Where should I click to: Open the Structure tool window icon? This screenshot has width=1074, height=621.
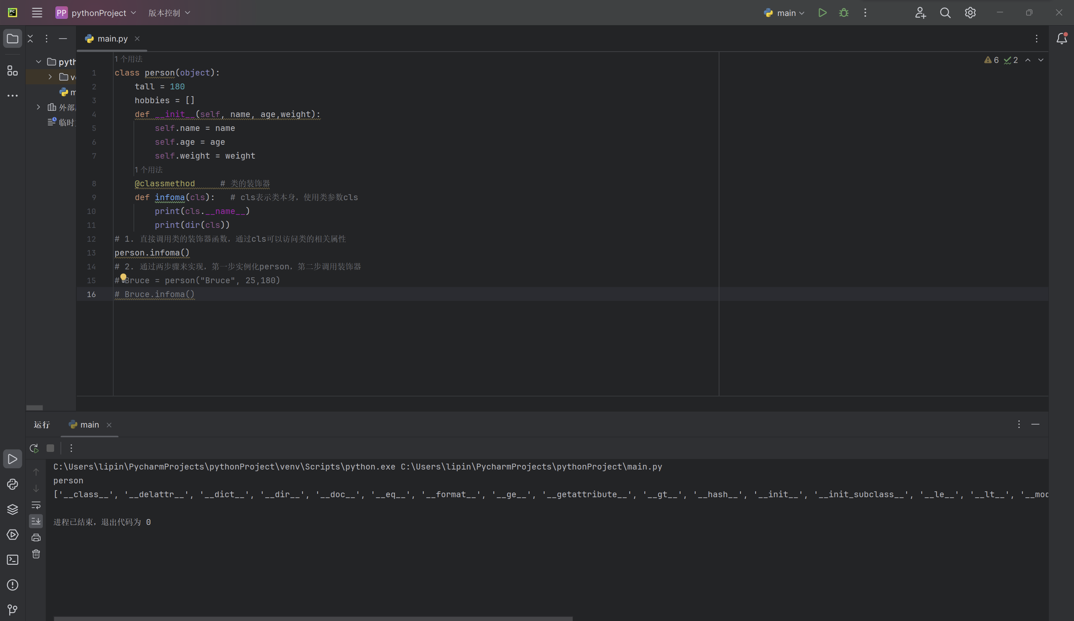12,70
